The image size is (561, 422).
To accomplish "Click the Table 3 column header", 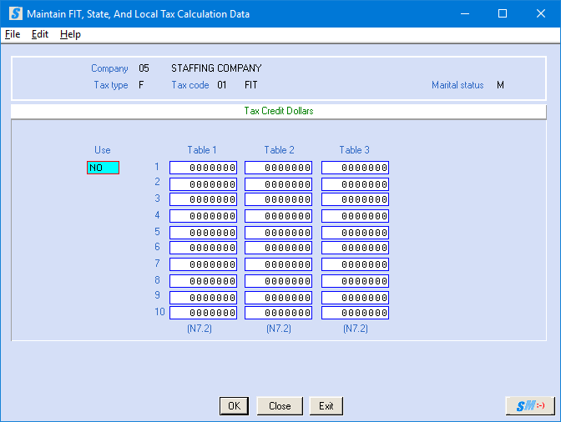I will (x=354, y=150).
